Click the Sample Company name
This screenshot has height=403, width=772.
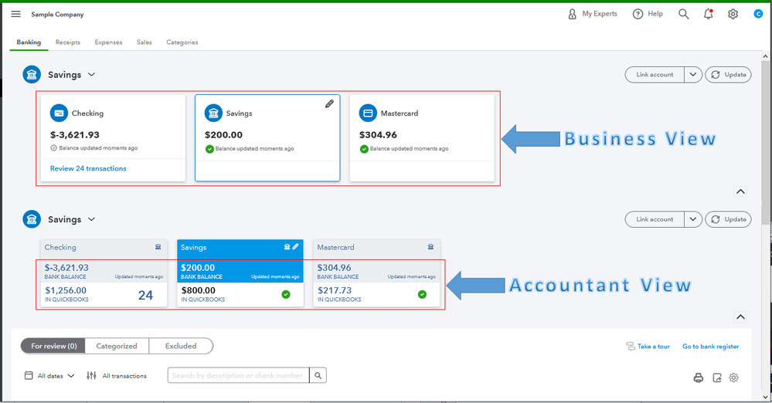pyautogui.click(x=58, y=14)
